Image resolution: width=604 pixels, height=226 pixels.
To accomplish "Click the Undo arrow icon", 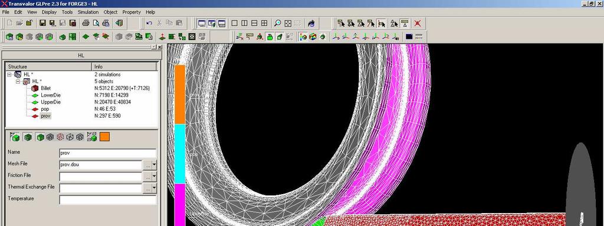I will (x=149, y=23).
